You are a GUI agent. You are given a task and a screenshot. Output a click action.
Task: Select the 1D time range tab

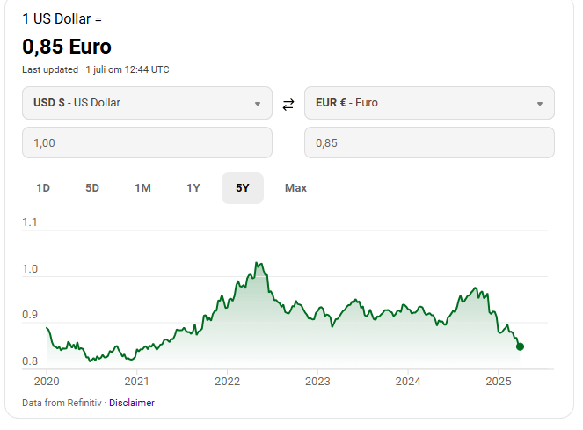43,187
